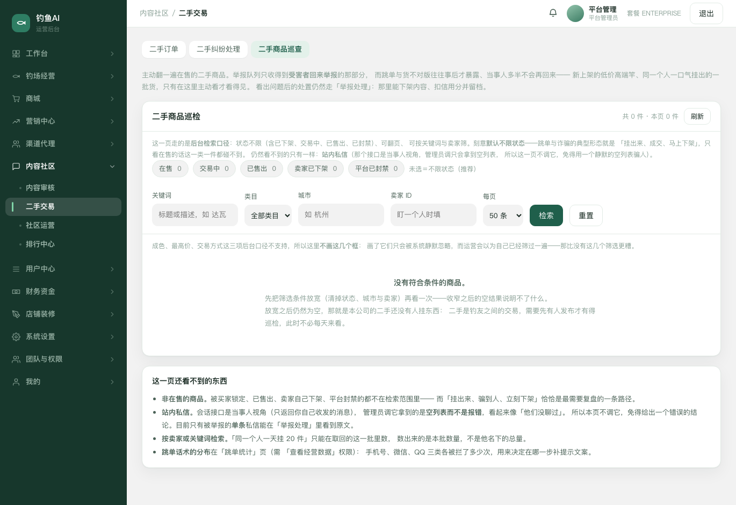Viewport: 736px width, 505px height.
Task: Open notifications bell icon
Action: (x=553, y=13)
